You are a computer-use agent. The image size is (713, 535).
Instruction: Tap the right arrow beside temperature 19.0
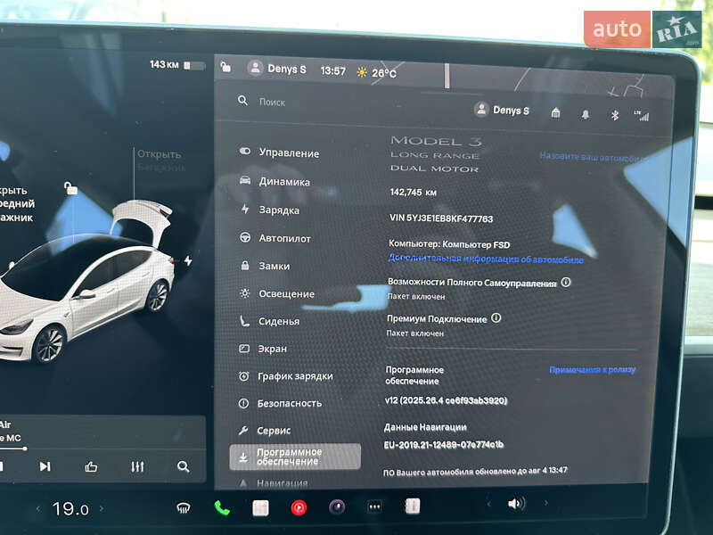(102, 507)
